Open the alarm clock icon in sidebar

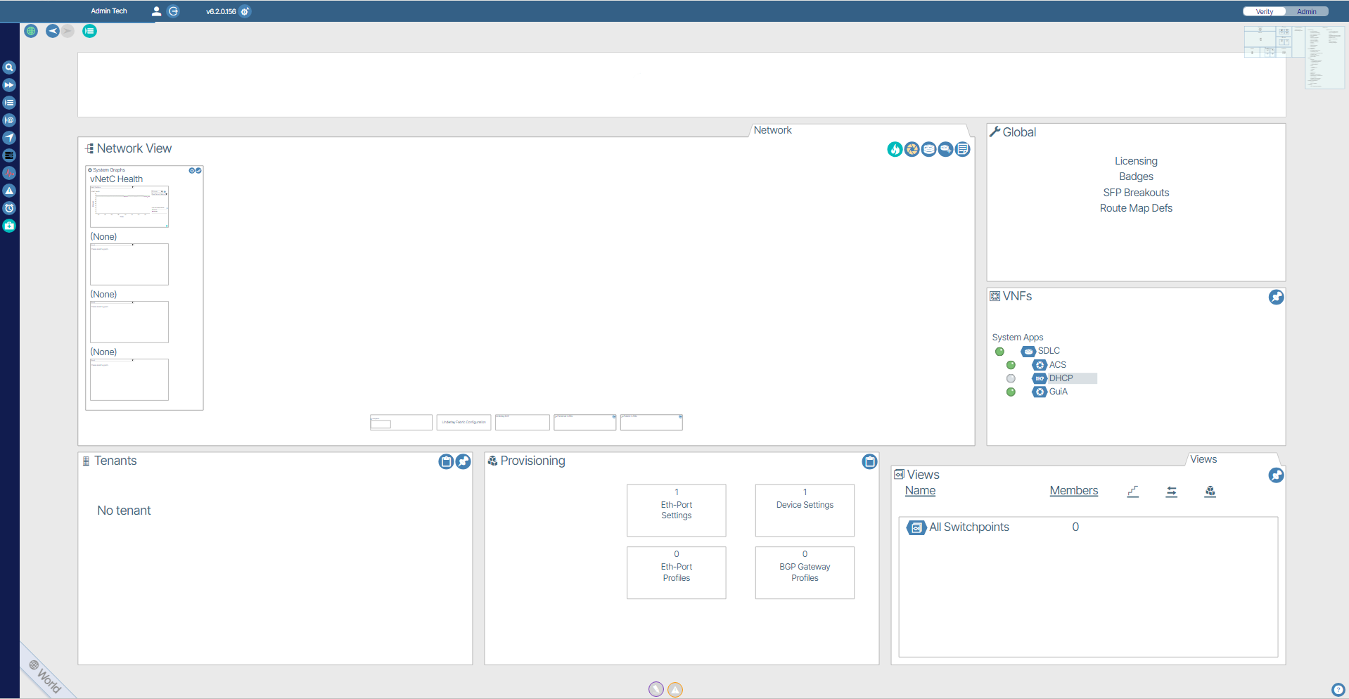(x=9, y=208)
